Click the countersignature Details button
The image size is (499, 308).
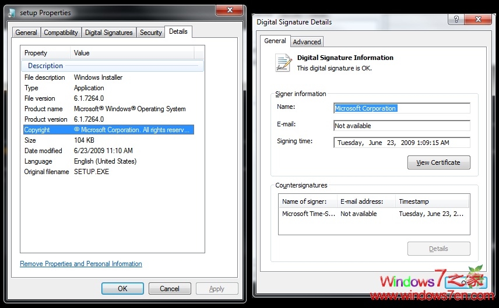438,249
